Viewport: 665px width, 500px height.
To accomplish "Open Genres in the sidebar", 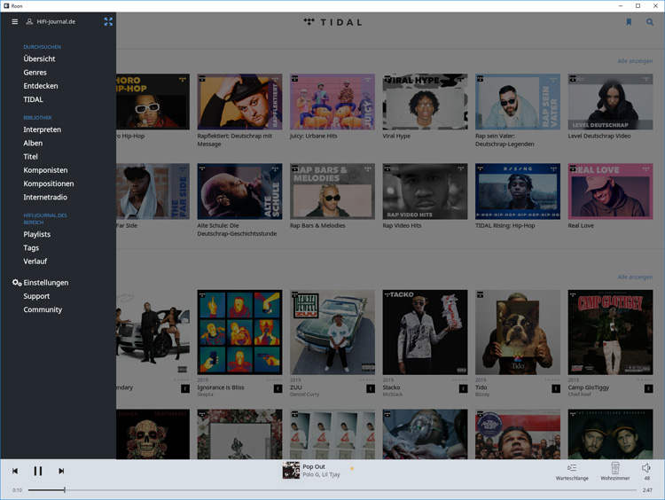I will point(35,73).
